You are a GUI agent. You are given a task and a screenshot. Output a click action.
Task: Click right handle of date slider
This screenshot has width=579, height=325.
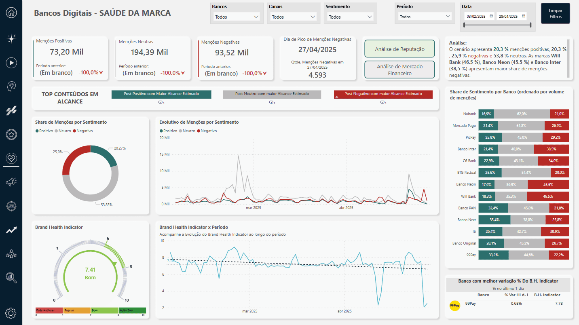(x=530, y=25)
